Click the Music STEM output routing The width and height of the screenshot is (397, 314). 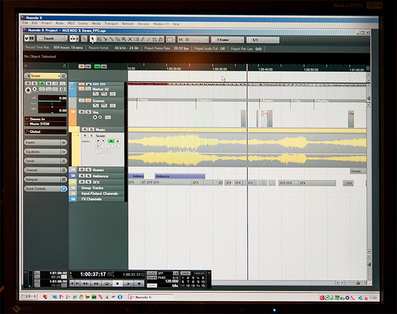pyautogui.click(x=46, y=124)
